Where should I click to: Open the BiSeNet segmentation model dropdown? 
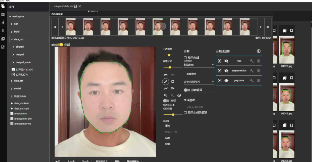tap(199, 65)
